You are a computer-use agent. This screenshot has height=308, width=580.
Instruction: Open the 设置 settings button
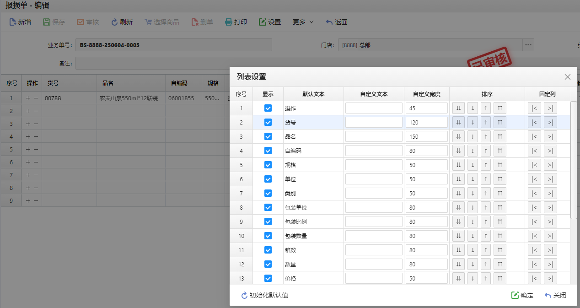[270, 22]
